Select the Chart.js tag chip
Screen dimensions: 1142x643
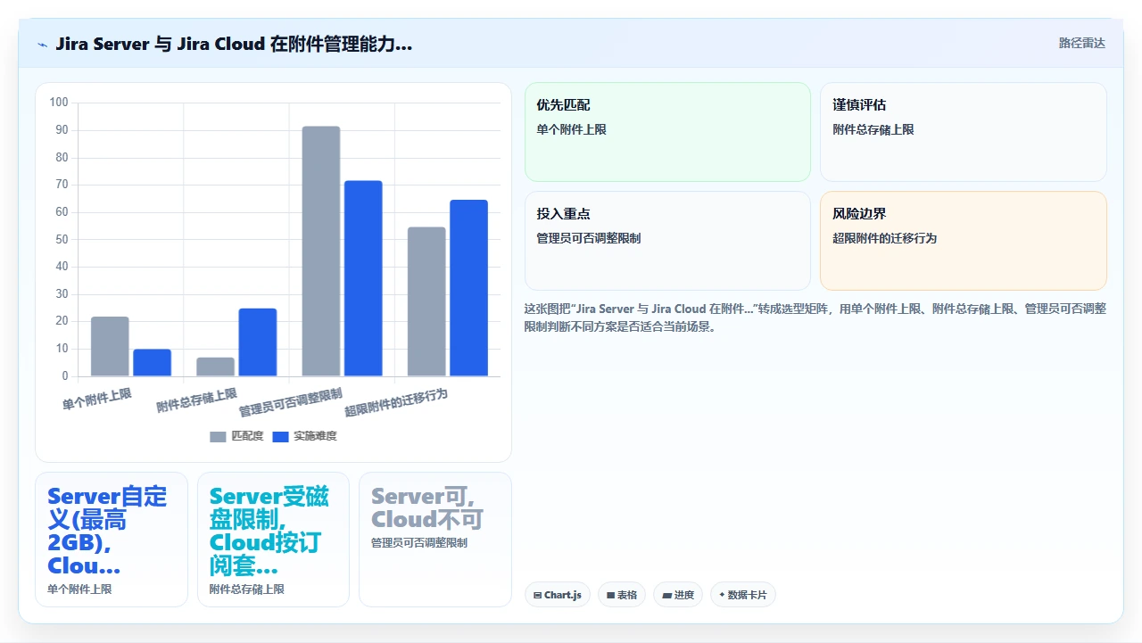(558, 595)
